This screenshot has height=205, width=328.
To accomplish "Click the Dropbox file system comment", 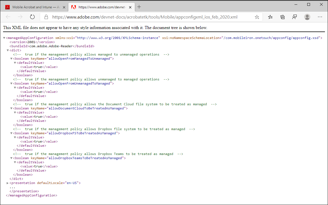I will [104, 129].
